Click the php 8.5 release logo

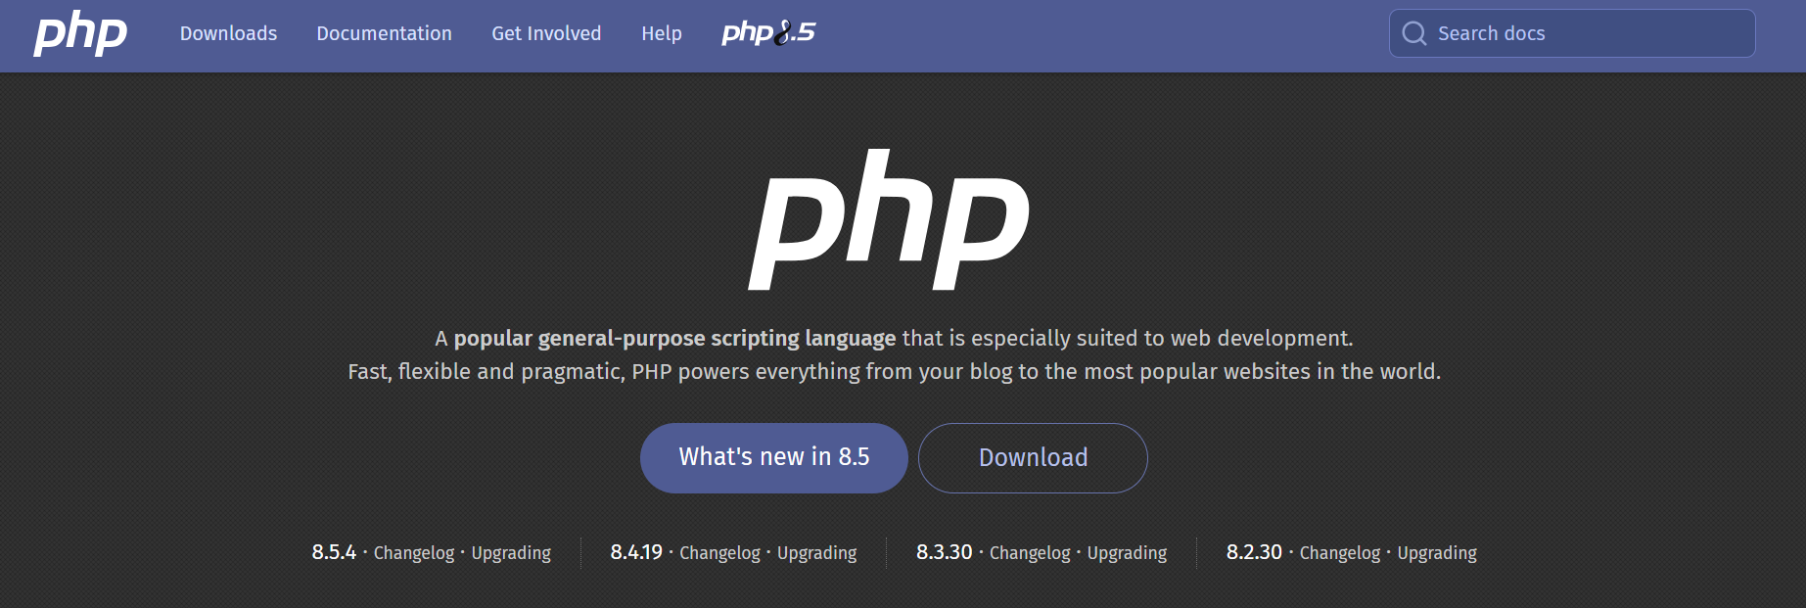click(768, 33)
